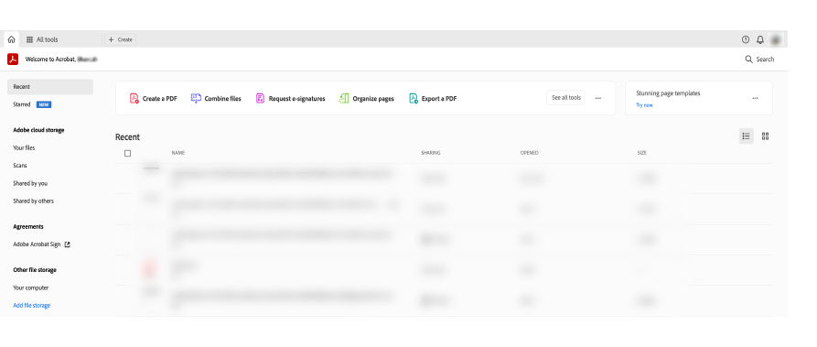Viewport: 817px width, 347px height.
Task: Open page templates card more options
Action: pyautogui.click(x=755, y=98)
